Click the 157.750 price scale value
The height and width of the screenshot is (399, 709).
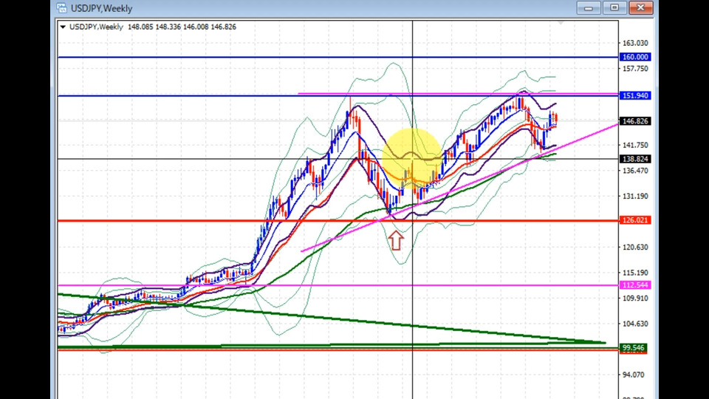coord(635,69)
